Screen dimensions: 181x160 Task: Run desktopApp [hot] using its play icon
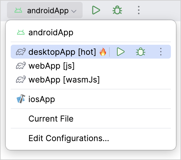click(120, 52)
